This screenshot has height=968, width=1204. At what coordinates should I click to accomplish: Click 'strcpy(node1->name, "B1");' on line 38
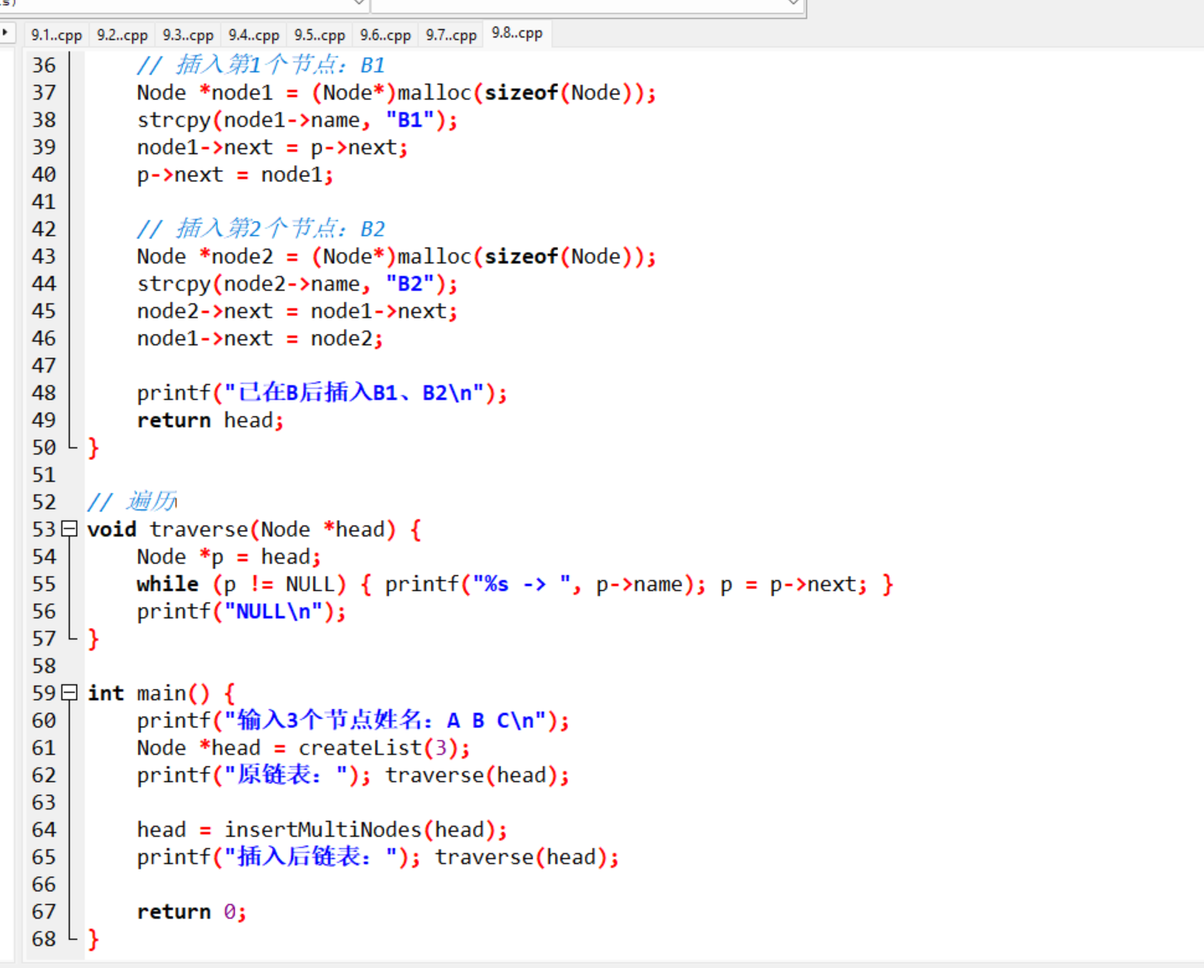[x=297, y=120]
